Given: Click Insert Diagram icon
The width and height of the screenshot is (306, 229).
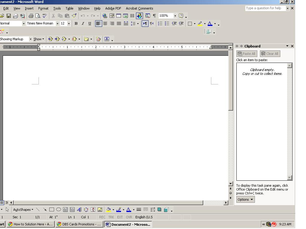Looking at the screenshot, I should coord(86,210).
